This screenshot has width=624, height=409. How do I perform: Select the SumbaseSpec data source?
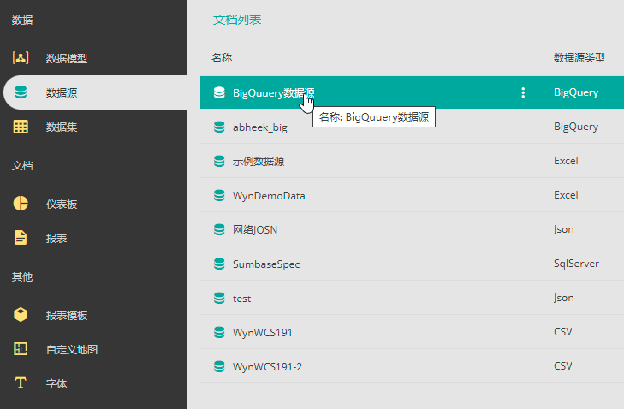[266, 264]
